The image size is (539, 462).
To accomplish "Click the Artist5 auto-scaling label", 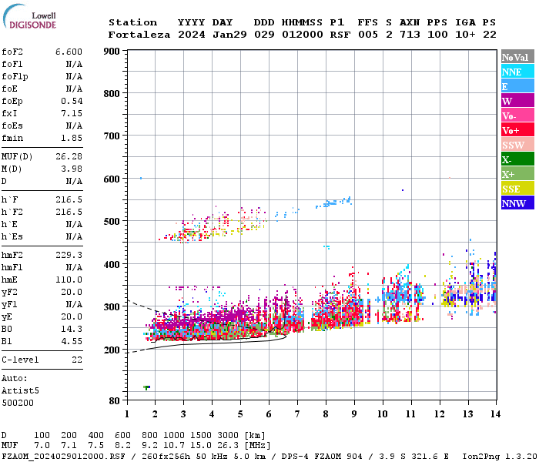I will point(20,391).
